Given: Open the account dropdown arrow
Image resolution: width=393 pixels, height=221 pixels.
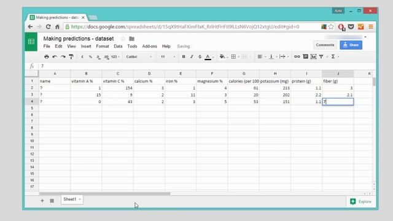Looking at the screenshot, I should 365,37.
